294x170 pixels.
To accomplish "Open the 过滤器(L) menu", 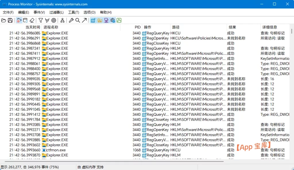I will [57, 12].
